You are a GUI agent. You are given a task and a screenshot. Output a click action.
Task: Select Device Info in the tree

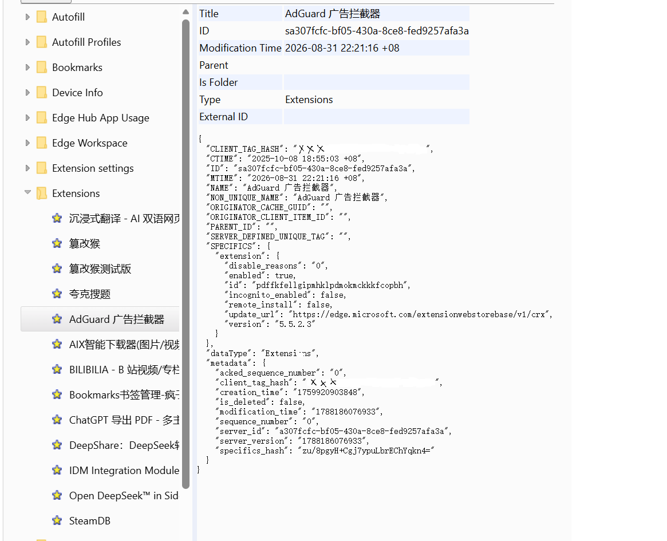click(77, 92)
